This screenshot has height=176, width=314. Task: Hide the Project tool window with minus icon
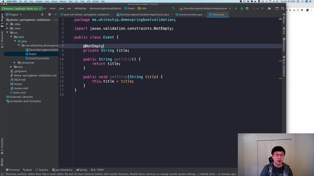coord(55,14)
